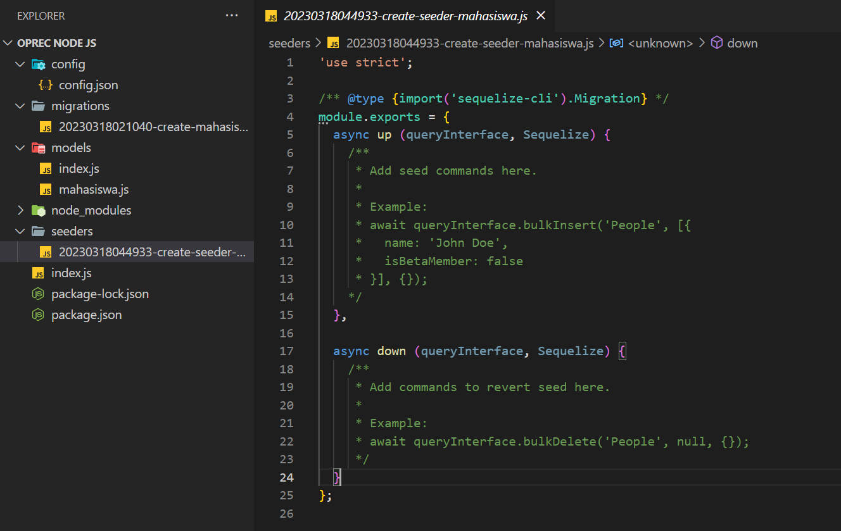Image resolution: width=841 pixels, height=531 pixels.
Task: Click the JavaScript icon on the active tab
Action: 271,16
